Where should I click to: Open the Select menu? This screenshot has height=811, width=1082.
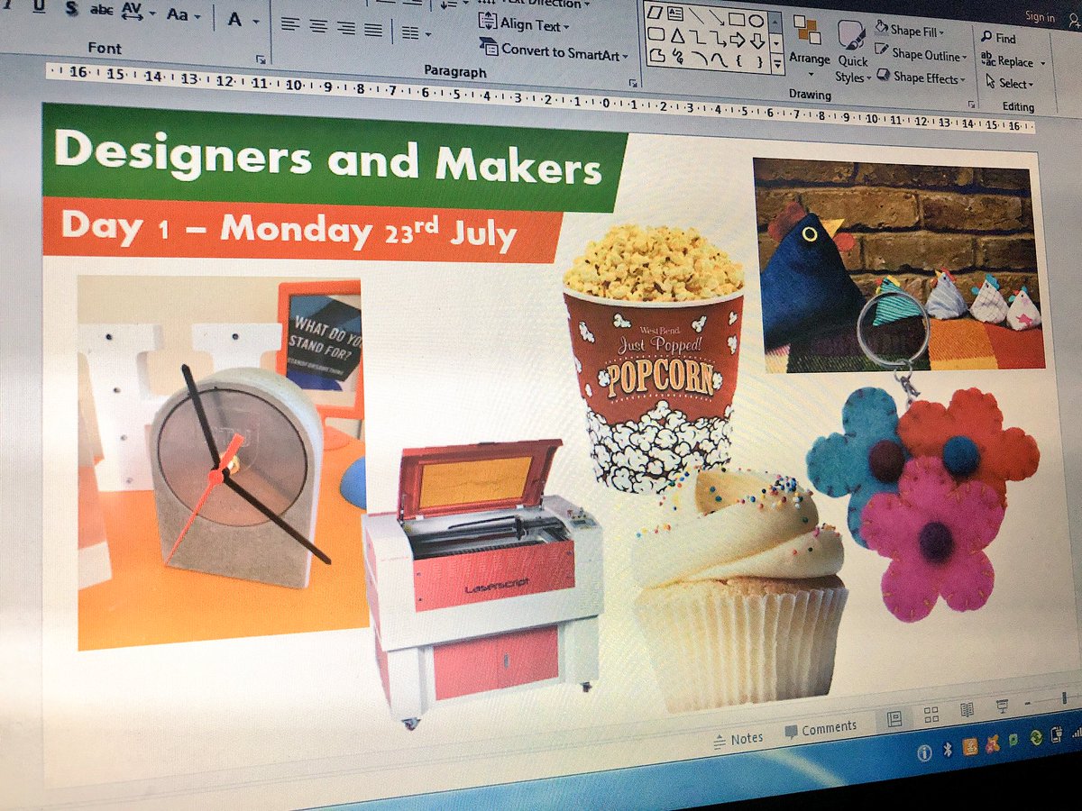[x=1010, y=84]
